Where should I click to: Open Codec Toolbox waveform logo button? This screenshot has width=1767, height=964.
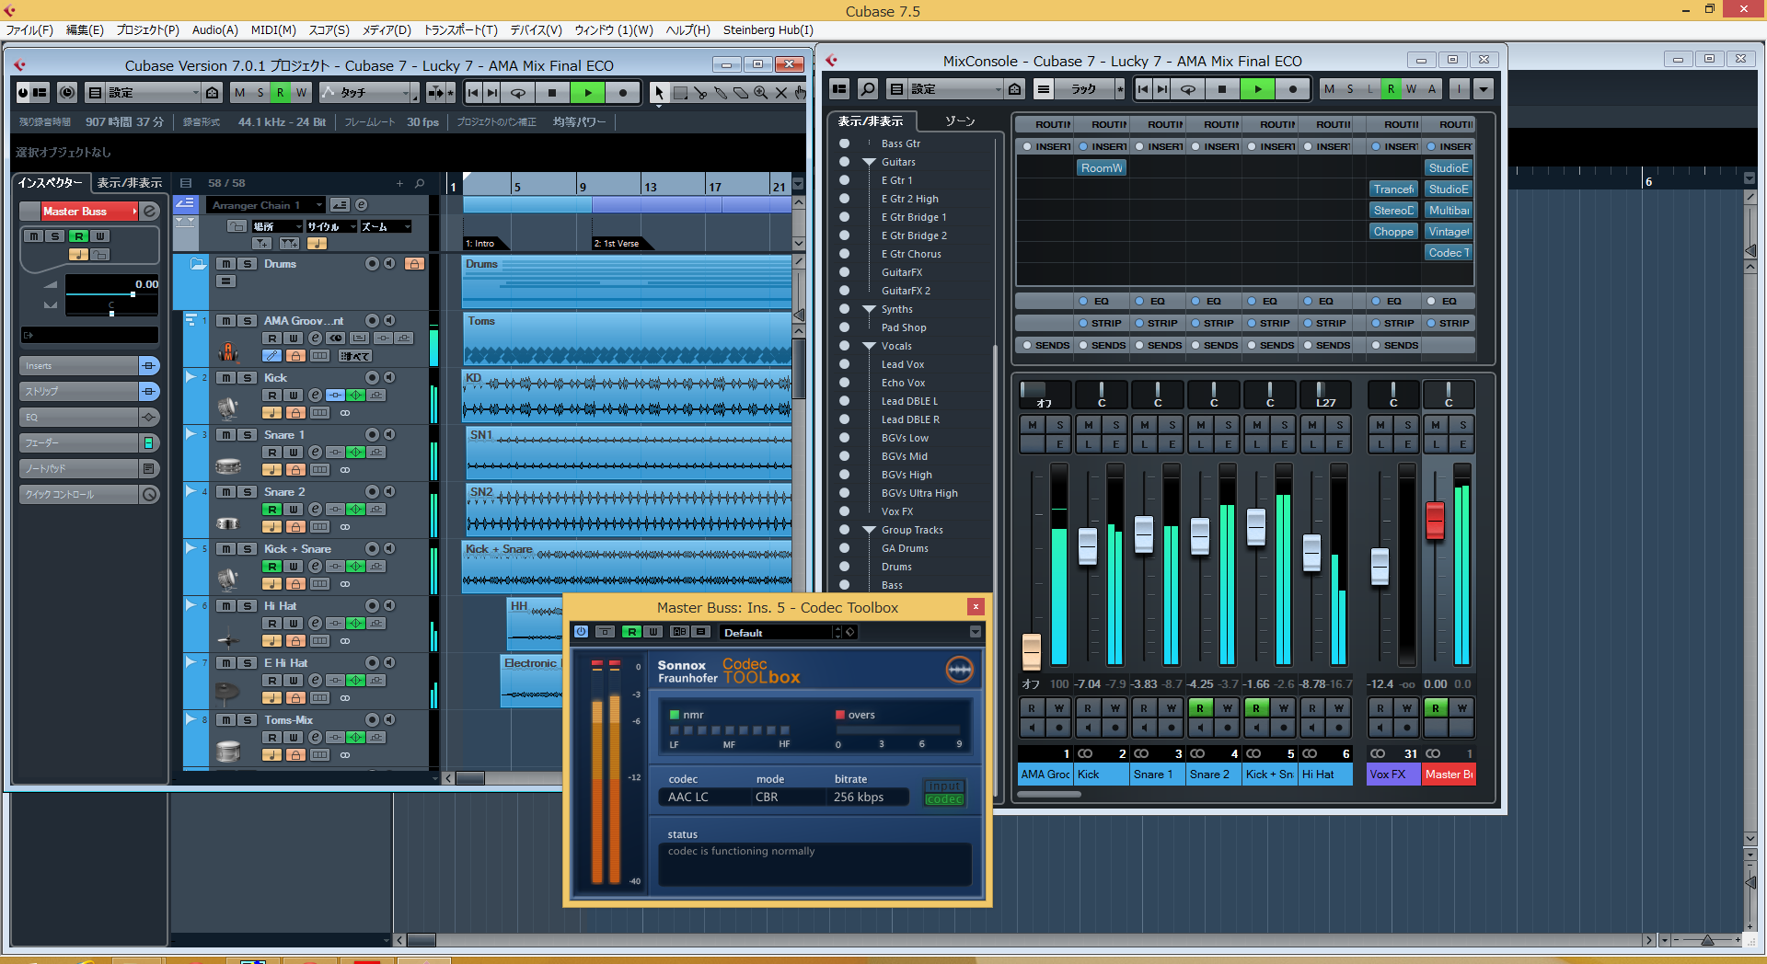pos(959,671)
